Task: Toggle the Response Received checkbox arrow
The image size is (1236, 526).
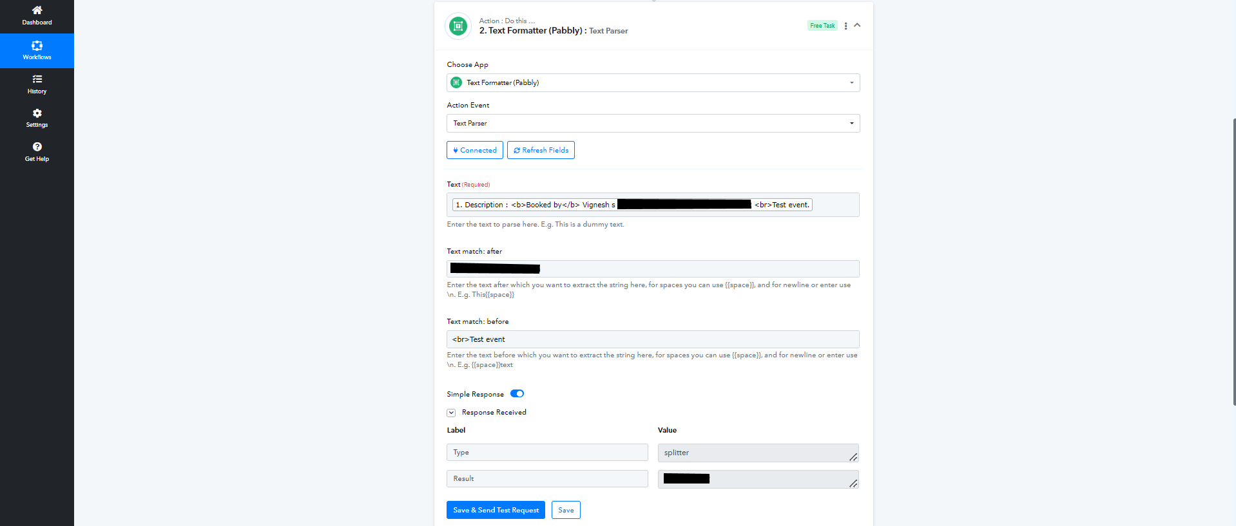Action: [x=451, y=413]
